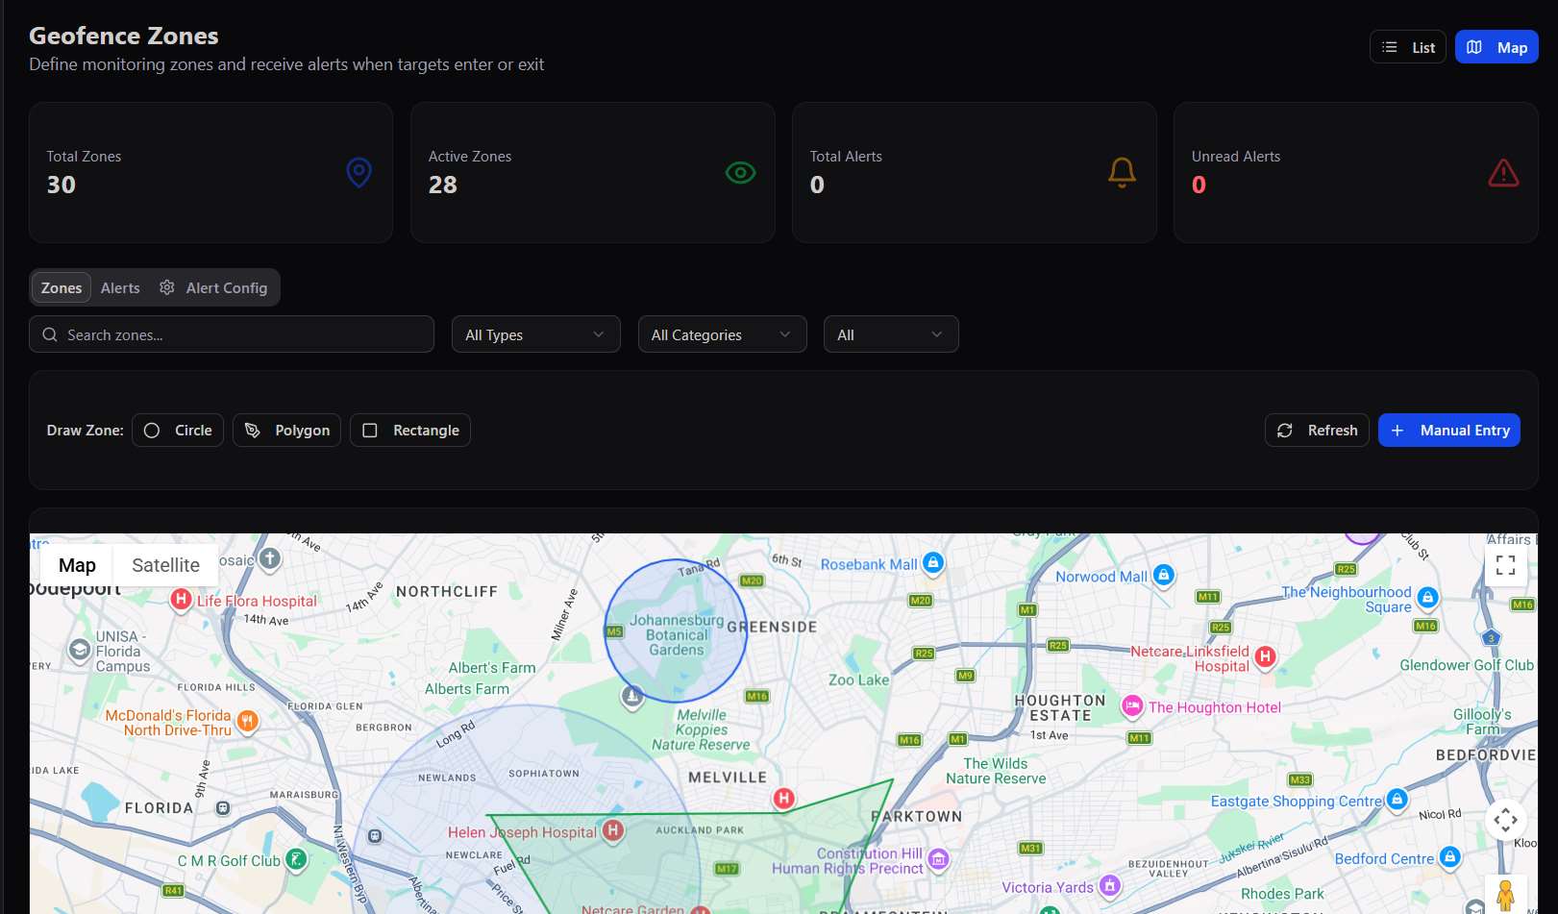Click the Active Zones eye icon
The height and width of the screenshot is (914, 1558).
[x=740, y=173]
